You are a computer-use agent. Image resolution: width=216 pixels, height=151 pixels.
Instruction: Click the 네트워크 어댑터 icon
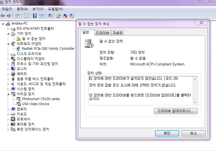coord(13,44)
